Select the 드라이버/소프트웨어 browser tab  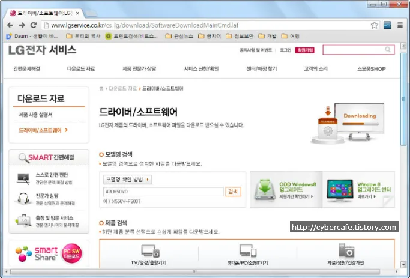point(44,13)
